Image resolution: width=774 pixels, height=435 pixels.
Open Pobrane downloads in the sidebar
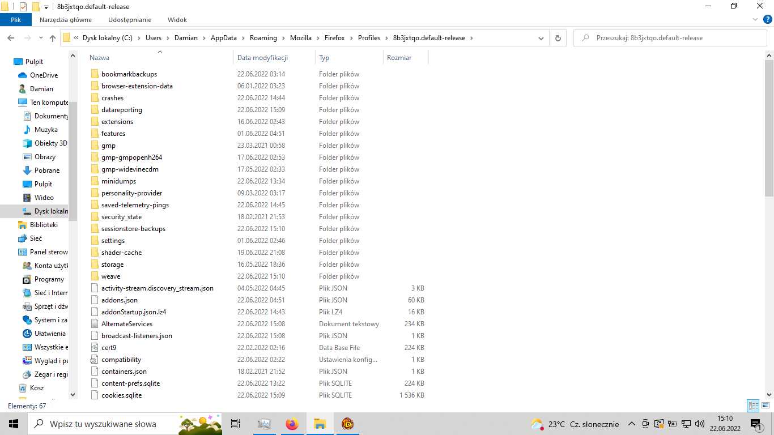coord(46,170)
